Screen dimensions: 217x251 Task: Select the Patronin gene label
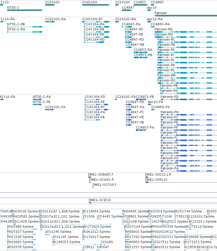pos(160,13)
